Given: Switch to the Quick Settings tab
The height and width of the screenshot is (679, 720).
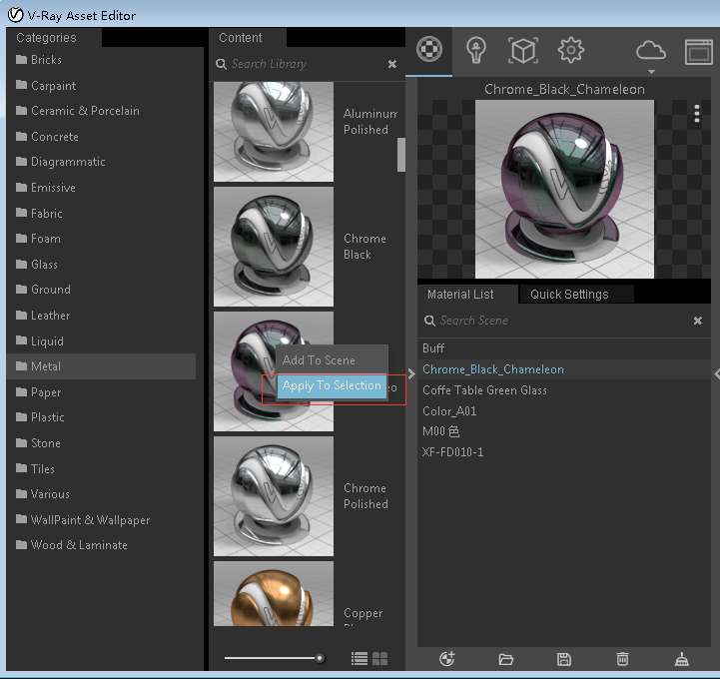Looking at the screenshot, I should 569,295.
